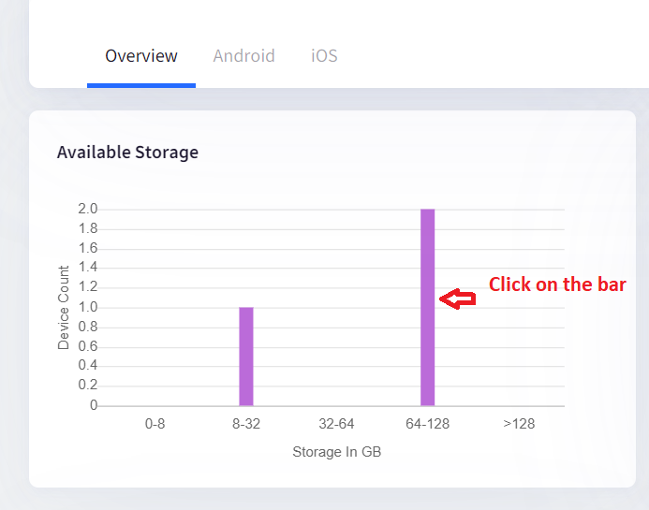
Task: Click the 'Available Storage' chart title
Action: tap(127, 153)
